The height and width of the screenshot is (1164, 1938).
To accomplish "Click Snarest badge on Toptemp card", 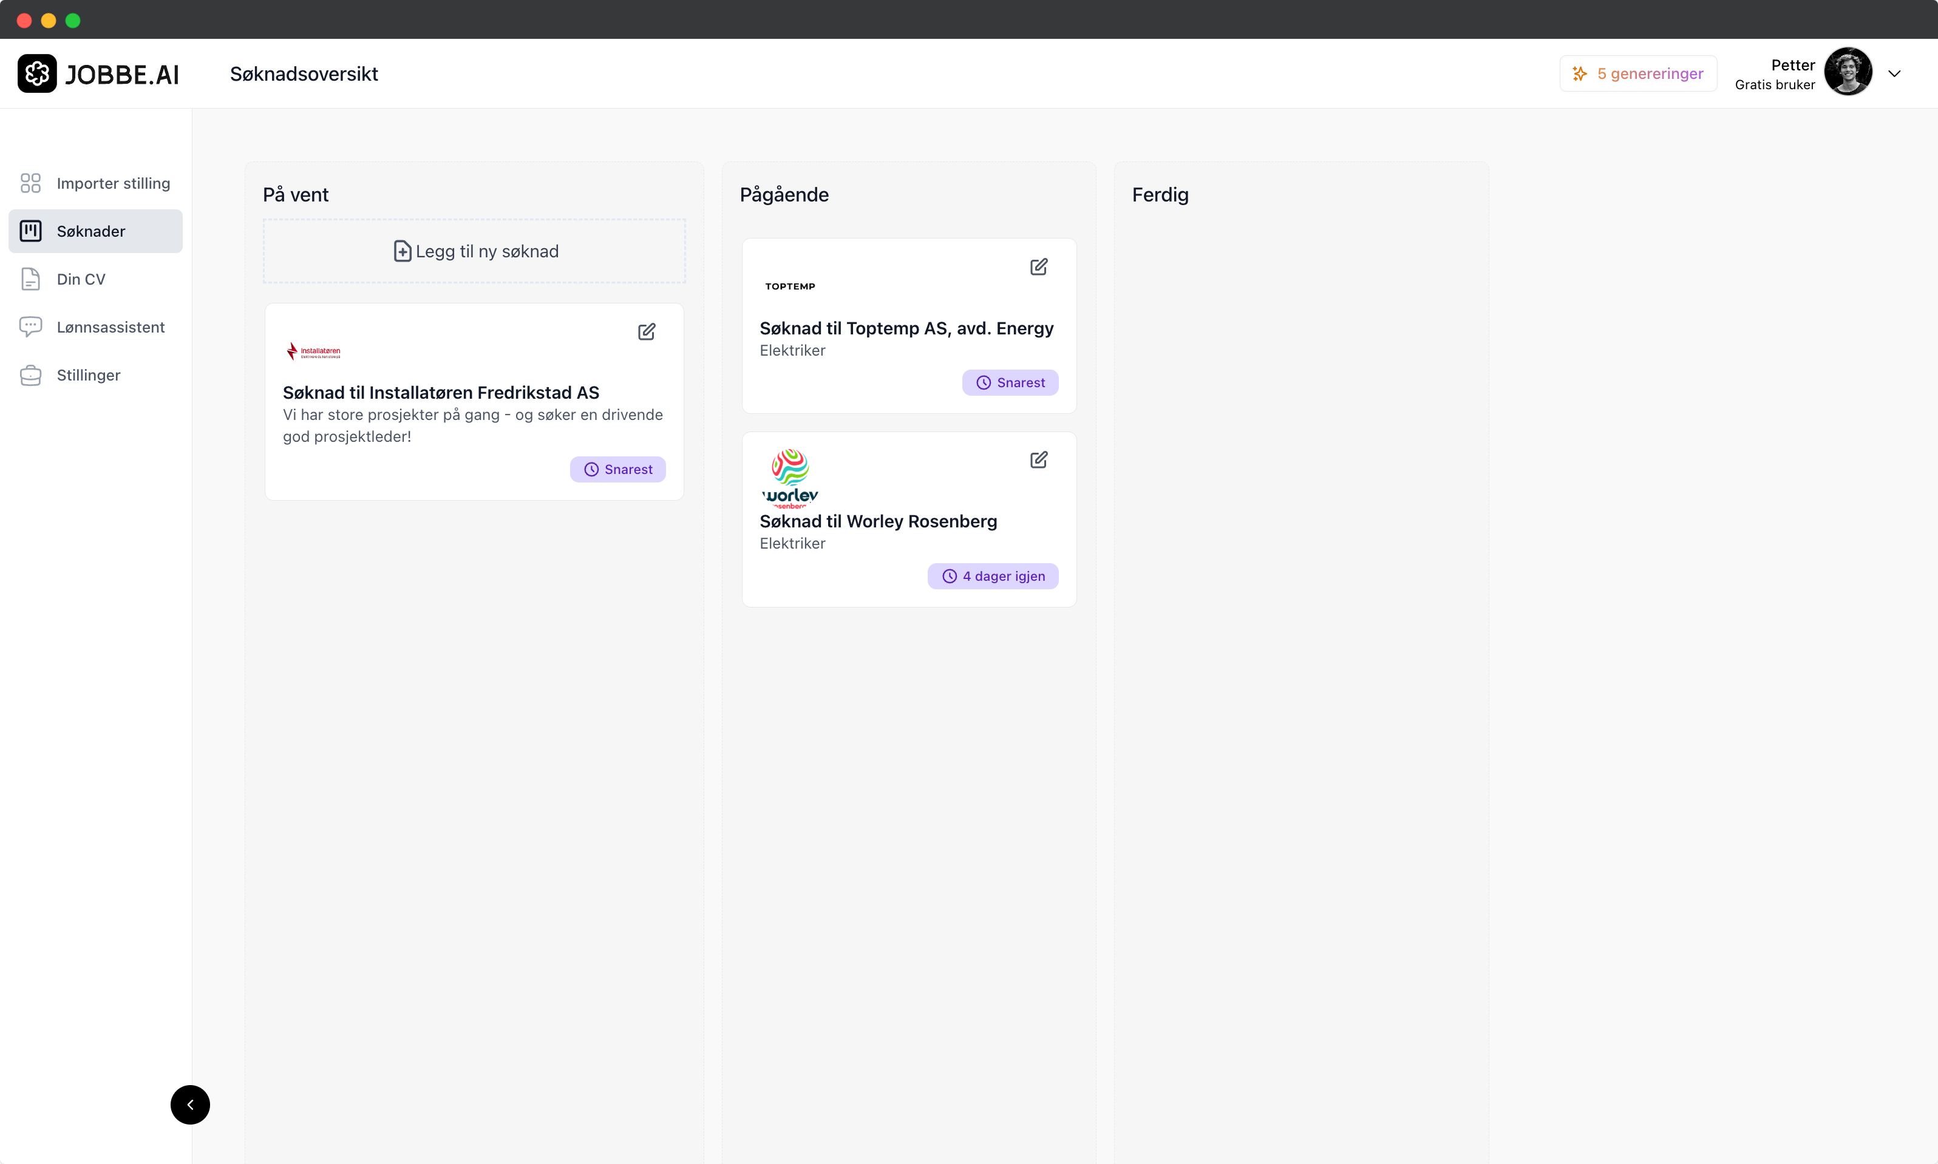I will click(1010, 383).
